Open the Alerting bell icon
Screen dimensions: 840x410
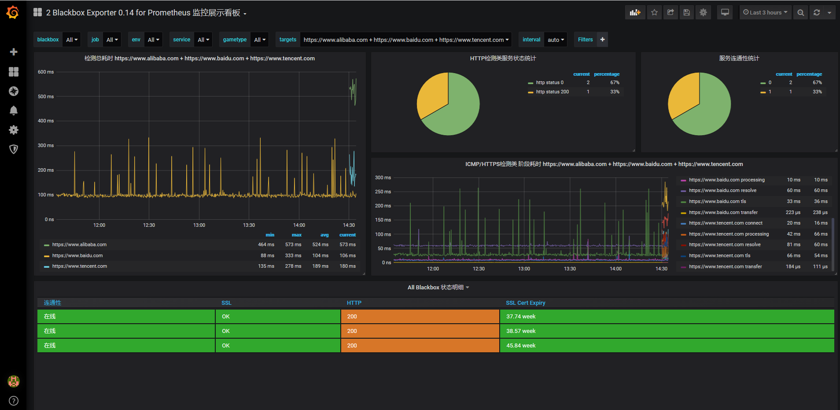[x=14, y=111]
